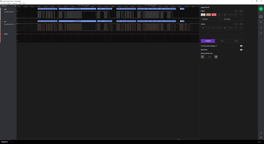Click the memory buffer size value field
The image size is (264, 144).
pyautogui.click(x=209, y=57)
